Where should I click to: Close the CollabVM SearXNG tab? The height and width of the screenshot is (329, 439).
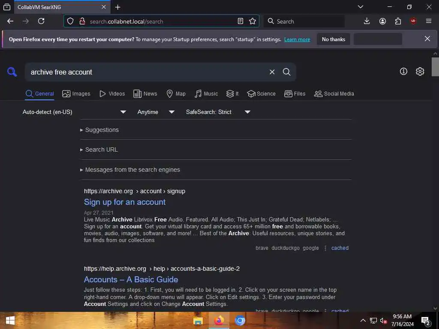pos(104,7)
